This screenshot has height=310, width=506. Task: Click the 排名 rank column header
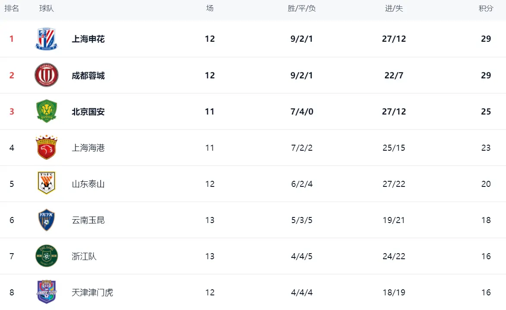tap(12, 8)
